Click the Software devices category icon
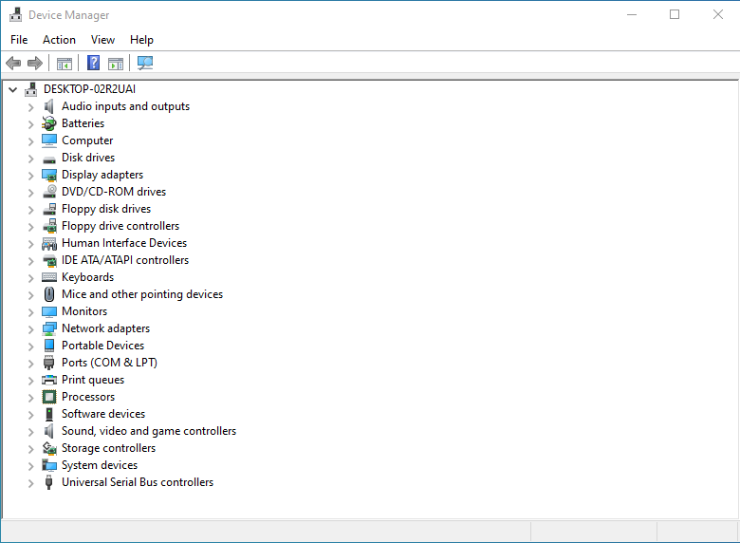Viewport: 740px width, 543px height. point(49,414)
